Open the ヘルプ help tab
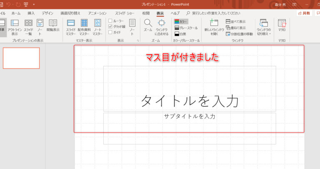The height and width of the screenshot is (169, 320). [x=175, y=13]
